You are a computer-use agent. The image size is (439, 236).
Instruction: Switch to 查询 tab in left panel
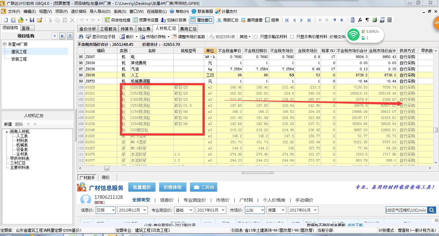(26, 29)
